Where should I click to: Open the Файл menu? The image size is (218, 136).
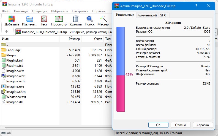coord(6,11)
